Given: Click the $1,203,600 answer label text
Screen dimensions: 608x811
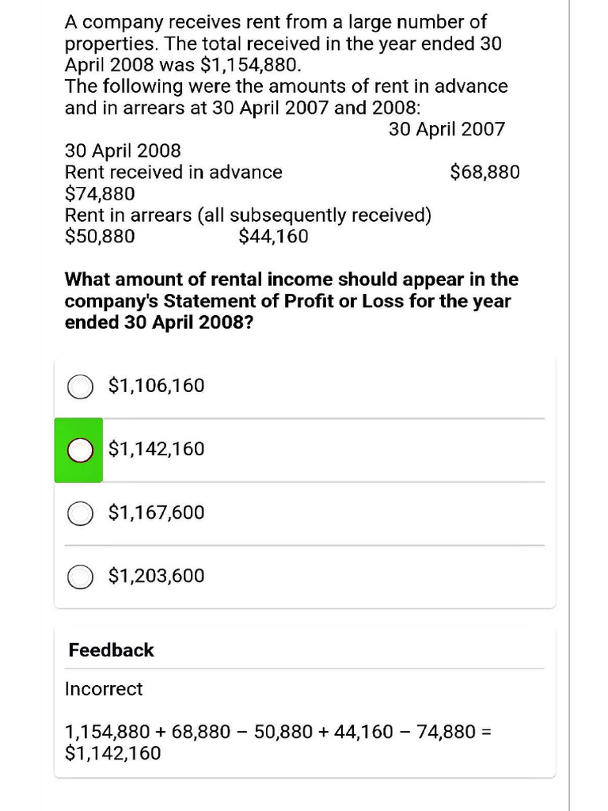Looking at the screenshot, I should (x=156, y=576).
